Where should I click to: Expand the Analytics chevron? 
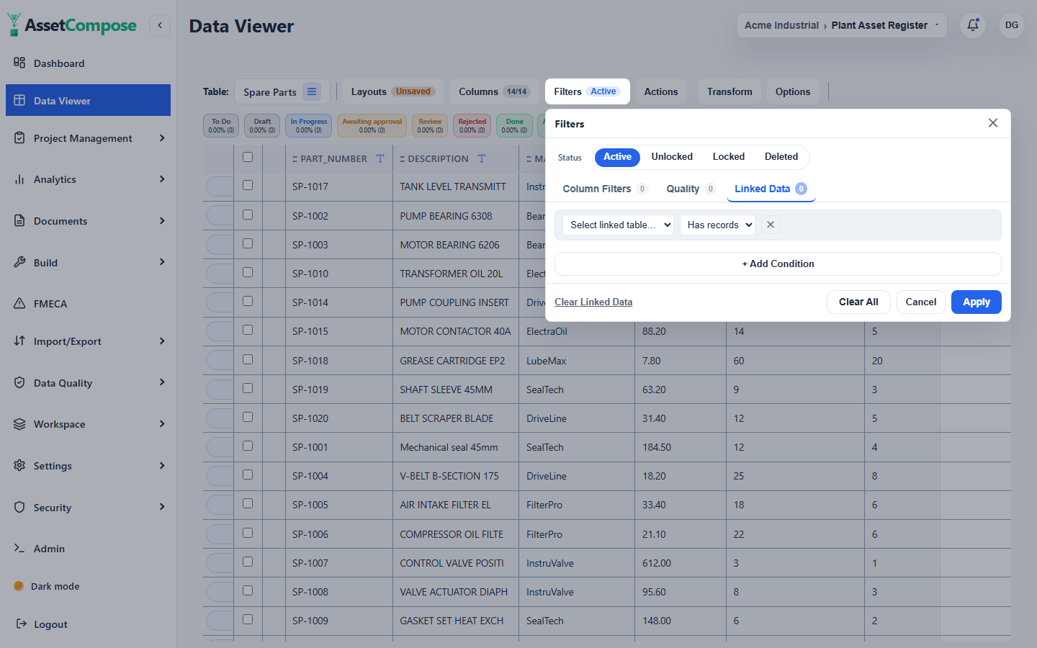pos(162,179)
